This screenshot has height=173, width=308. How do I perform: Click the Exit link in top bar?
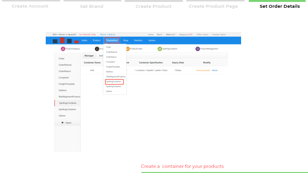coord(159,35)
